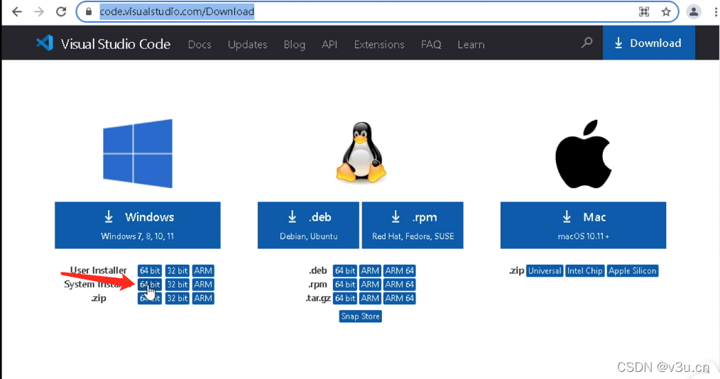This screenshot has width=720, height=379.
Task: Open the Updates menu item
Action: pyautogui.click(x=248, y=45)
